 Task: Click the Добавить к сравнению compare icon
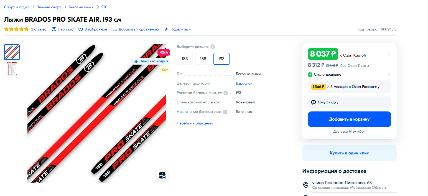point(115,29)
